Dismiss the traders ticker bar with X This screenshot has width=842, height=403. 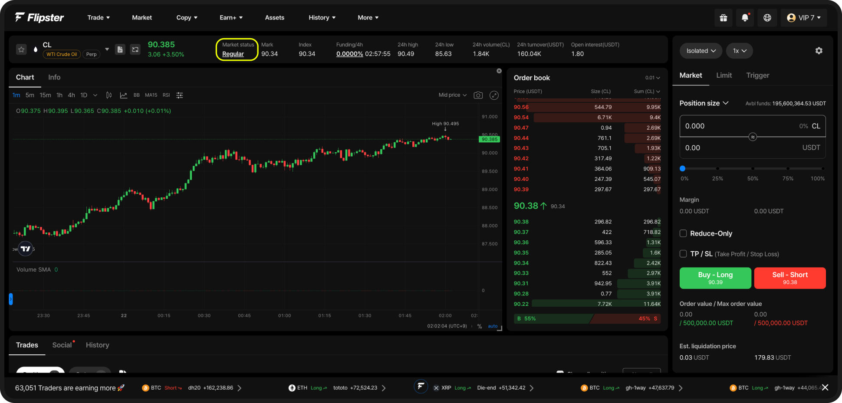click(x=825, y=387)
